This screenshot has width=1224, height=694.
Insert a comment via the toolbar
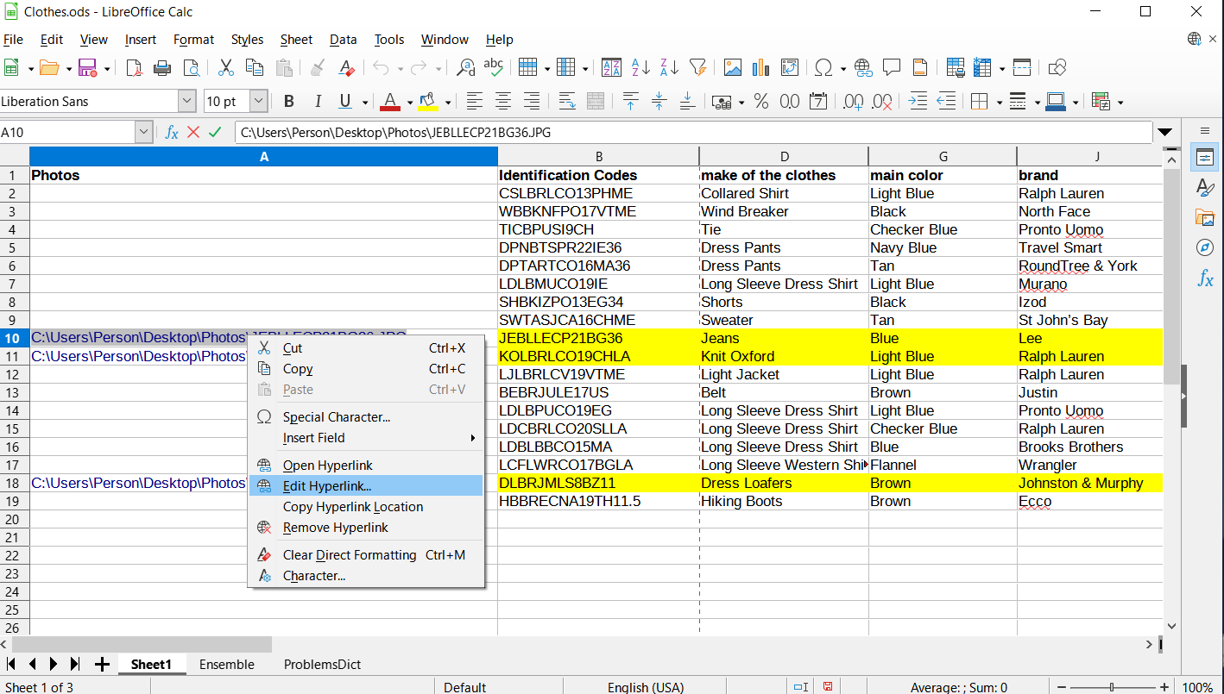coord(892,67)
